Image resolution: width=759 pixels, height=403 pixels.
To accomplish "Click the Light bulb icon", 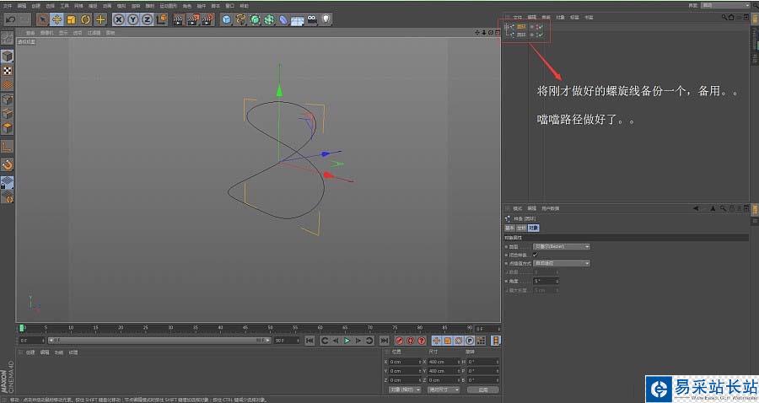I will pos(326,19).
